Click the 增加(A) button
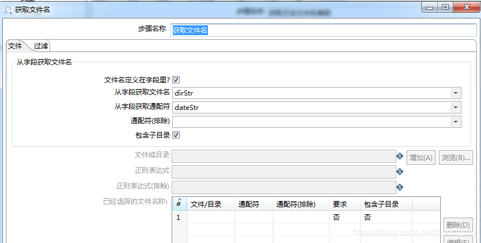Image resolution: width=481 pixels, height=243 pixels. 421,158
